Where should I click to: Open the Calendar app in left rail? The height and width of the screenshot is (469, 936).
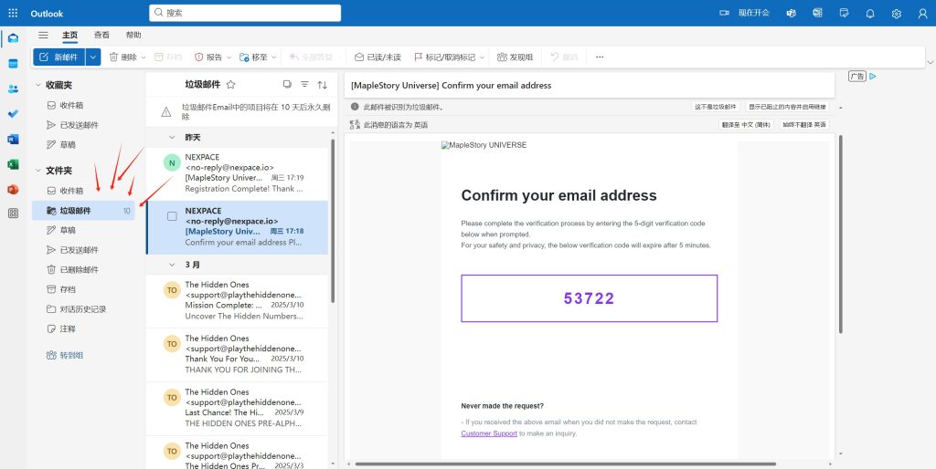(x=13, y=64)
